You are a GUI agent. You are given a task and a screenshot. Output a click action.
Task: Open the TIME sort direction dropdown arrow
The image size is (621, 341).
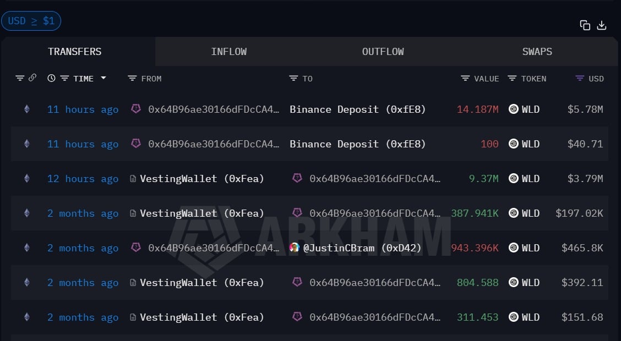[x=102, y=78]
